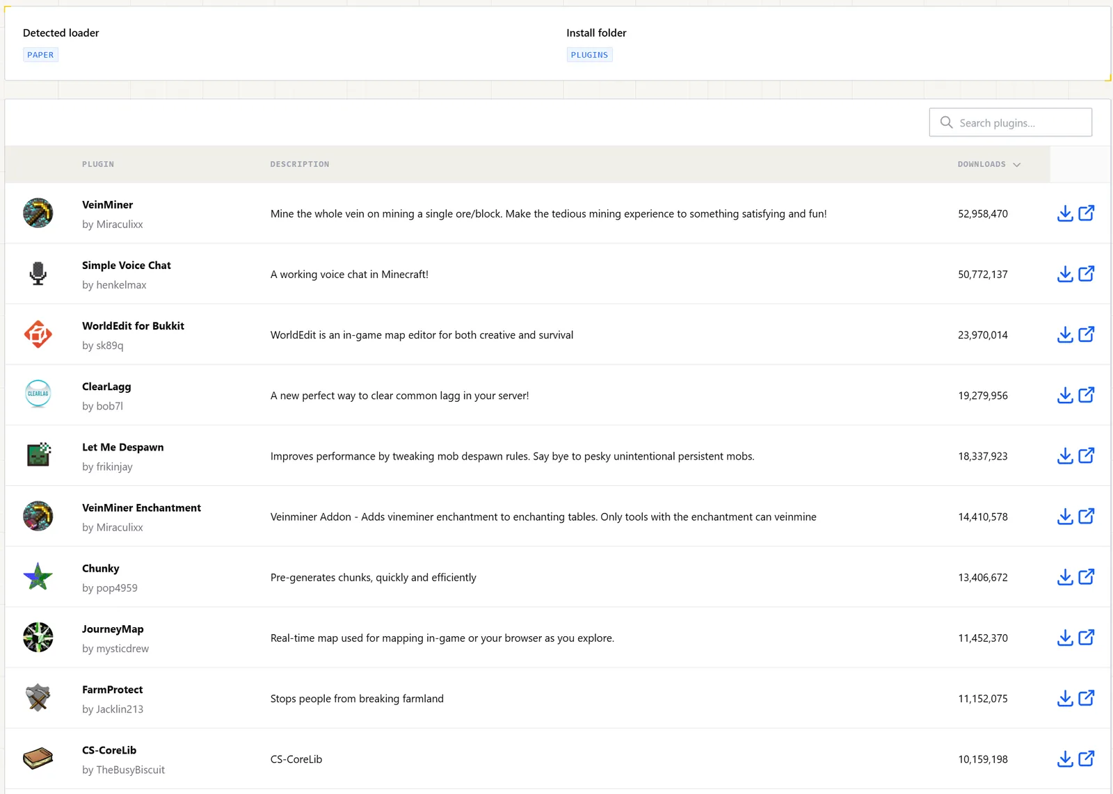Open FarmProtect external link icon
This screenshot has height=794, width=1113.
click(1087, 697)
